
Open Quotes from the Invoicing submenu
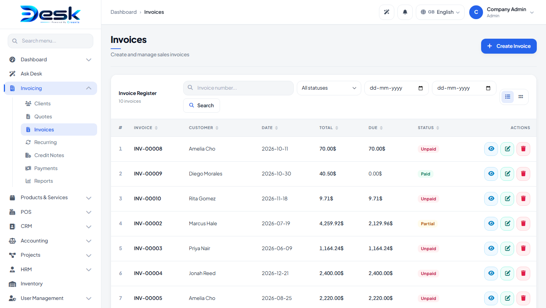click(59, 117)
